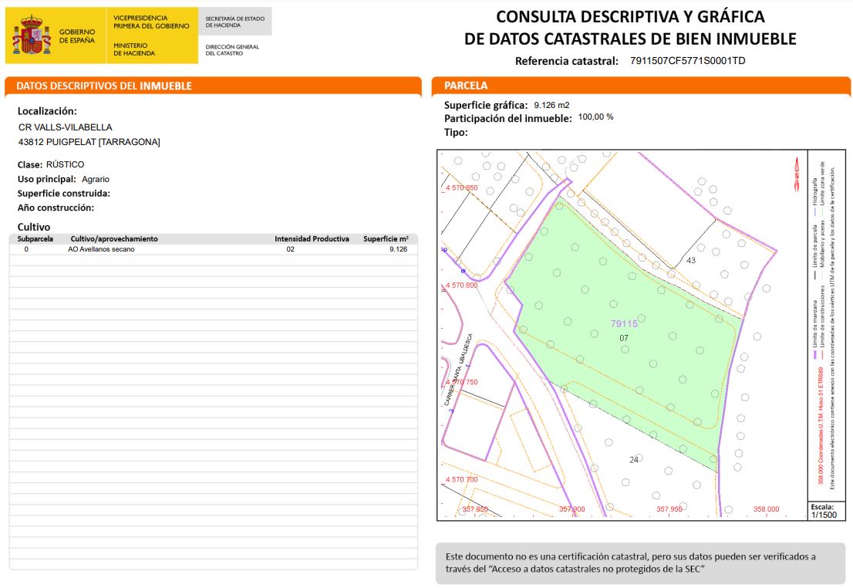Click the 'Intensidad Productiva' column header
This screenshot has height=588, width=853.
point(312,239)
